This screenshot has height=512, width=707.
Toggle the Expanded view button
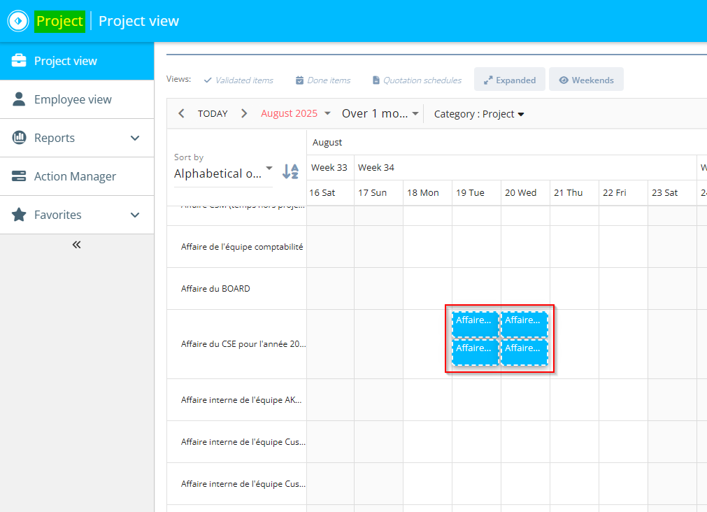coord(509,80)
